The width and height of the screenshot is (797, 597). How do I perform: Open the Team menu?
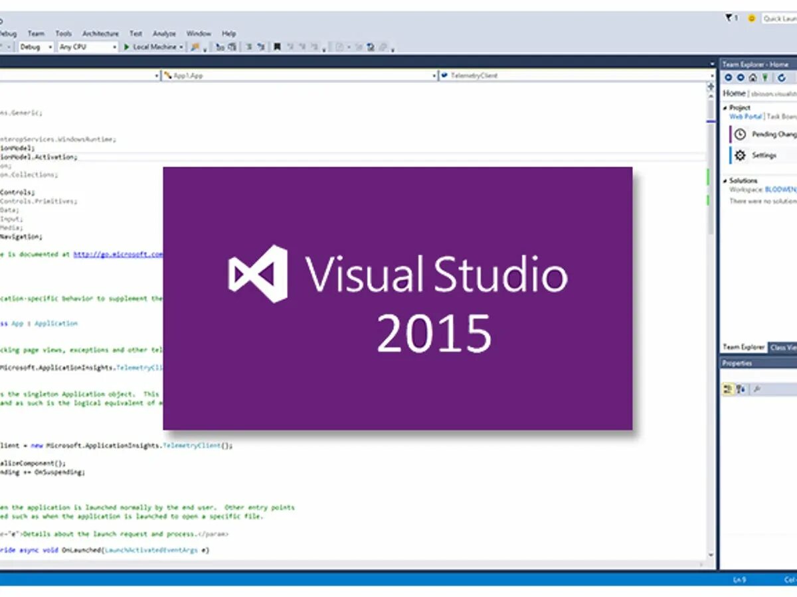(36, 34)
